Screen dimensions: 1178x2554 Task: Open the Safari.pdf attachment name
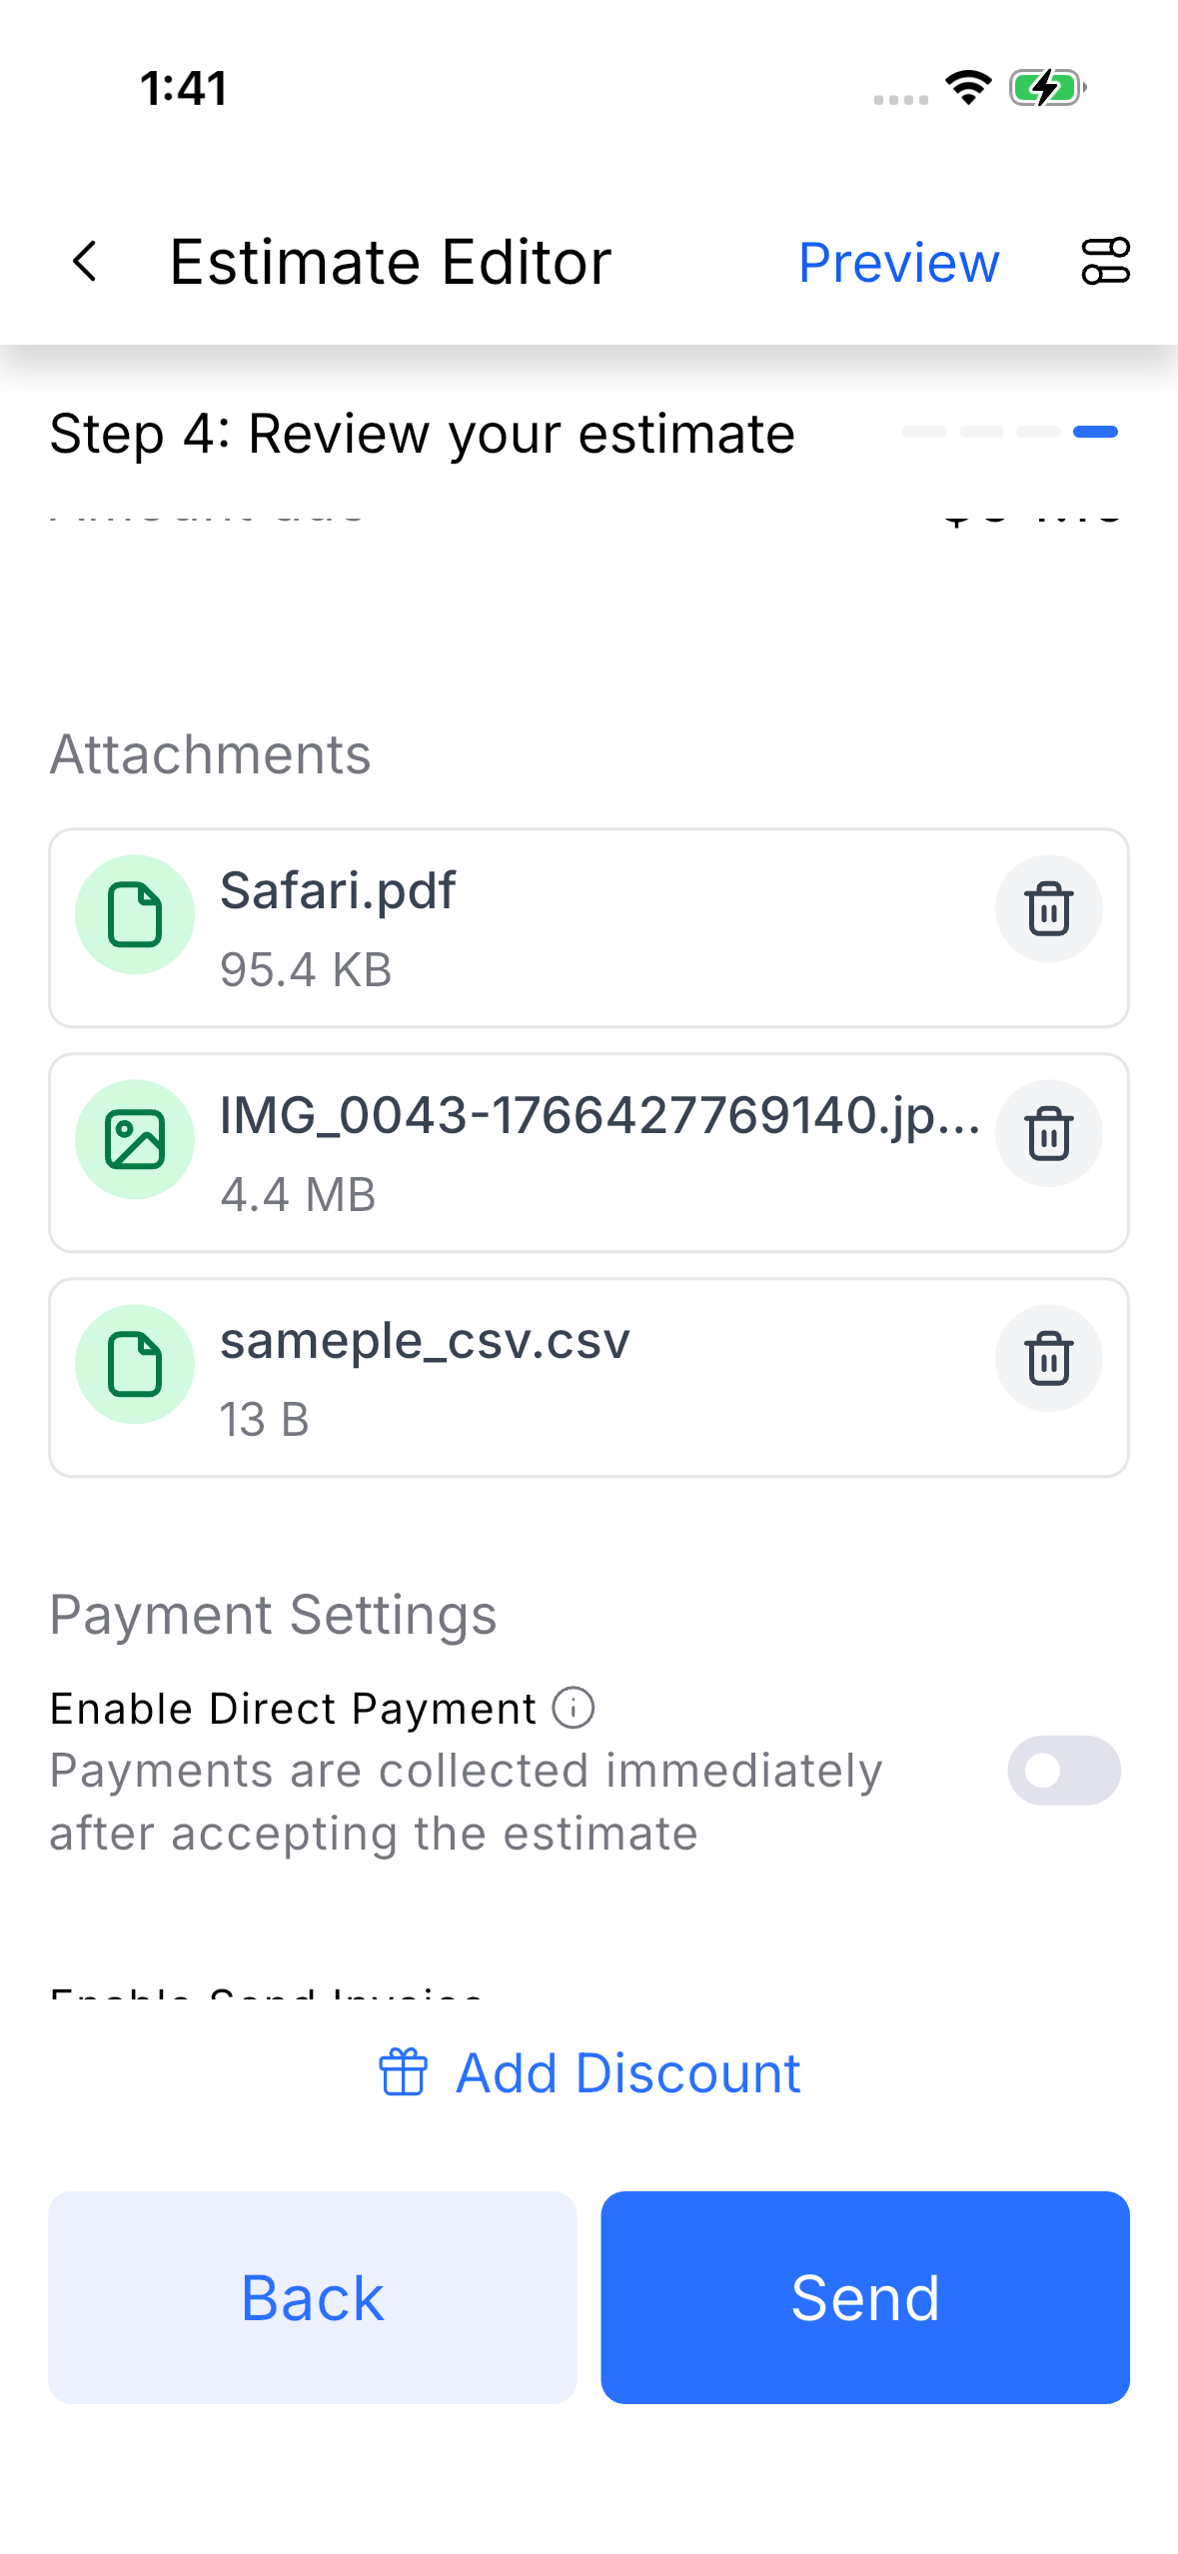pyautogui.click(x=338, y=890)
